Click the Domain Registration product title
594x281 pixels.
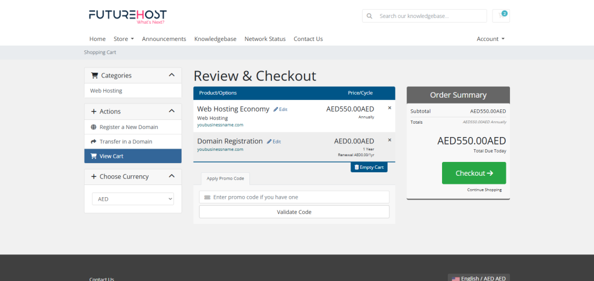[230, 141]
